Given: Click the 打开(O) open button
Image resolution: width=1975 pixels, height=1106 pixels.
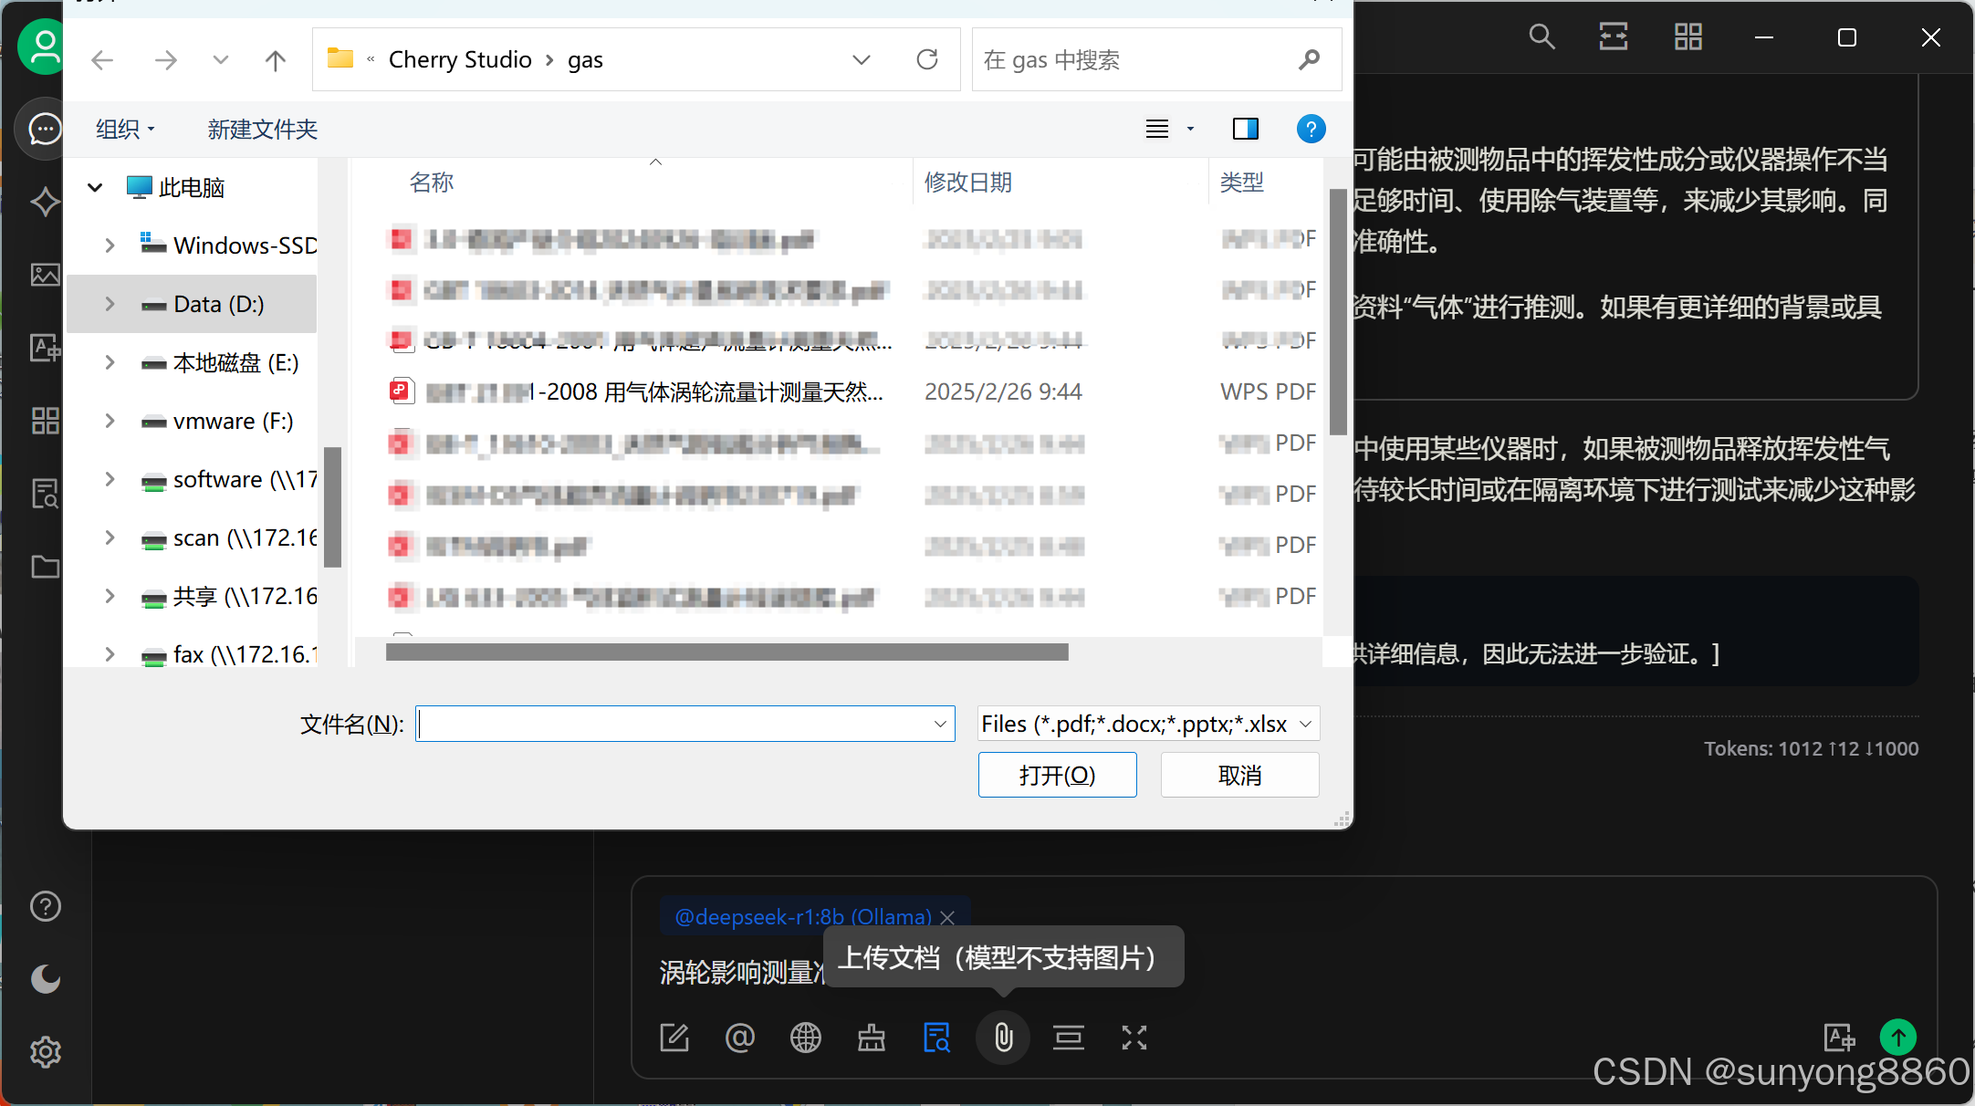Looking at the screenshot, I should 1057,775.
